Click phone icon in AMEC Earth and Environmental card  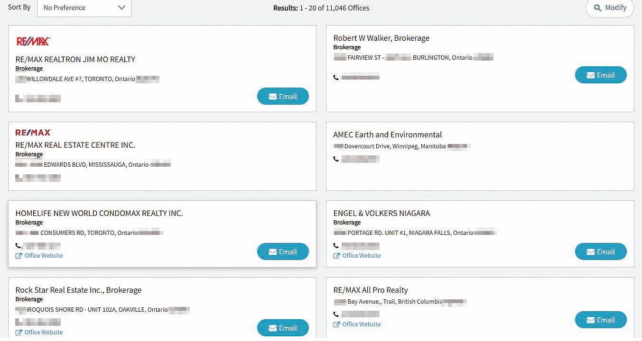point(336,159)
